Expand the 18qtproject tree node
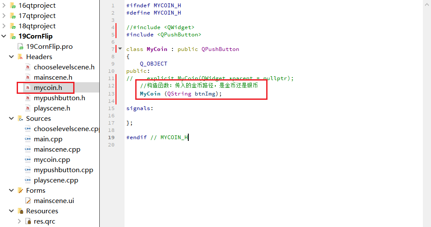 (x=4, y=26)
